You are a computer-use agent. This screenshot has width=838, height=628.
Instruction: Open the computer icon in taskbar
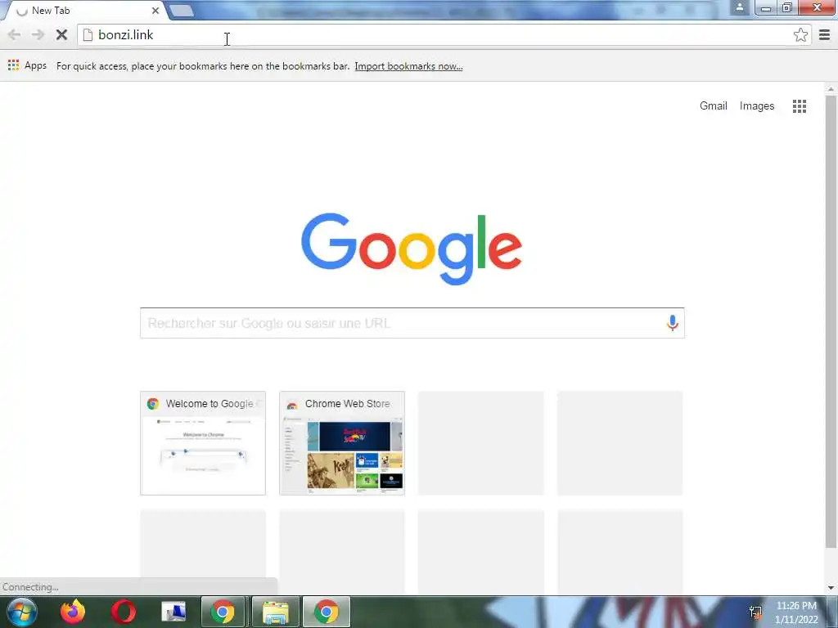(x=173, y=612)
